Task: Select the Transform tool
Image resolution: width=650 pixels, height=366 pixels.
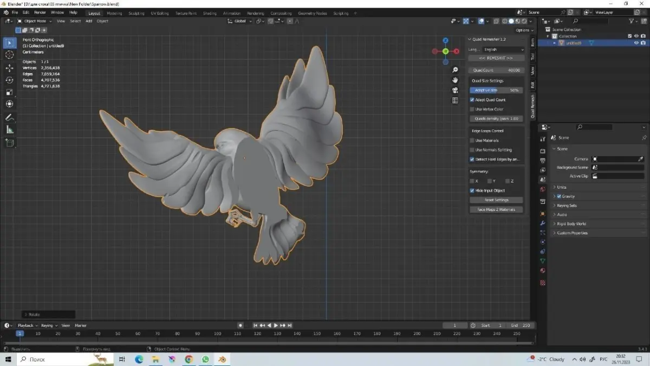Action: pos(10,104)
